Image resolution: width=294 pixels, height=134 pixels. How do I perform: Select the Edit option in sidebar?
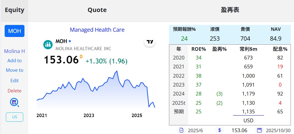[x=15, y=81]
